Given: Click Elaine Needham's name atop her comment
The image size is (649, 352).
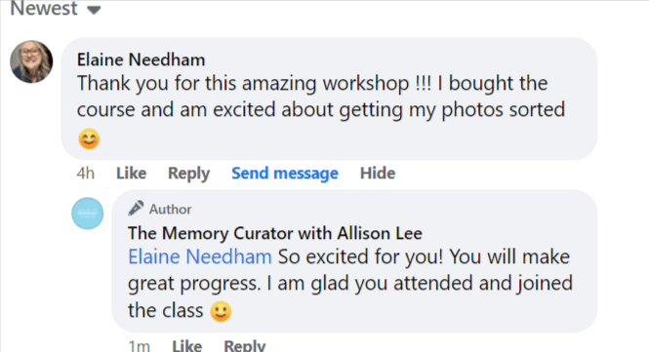Looking at the screenshot, I should click(141, 59).
